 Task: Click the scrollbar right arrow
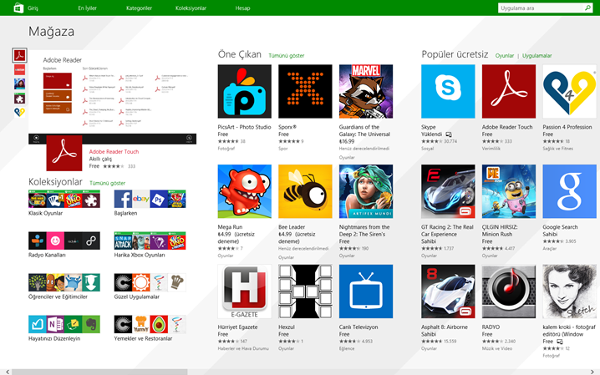(x=592, y=372)
